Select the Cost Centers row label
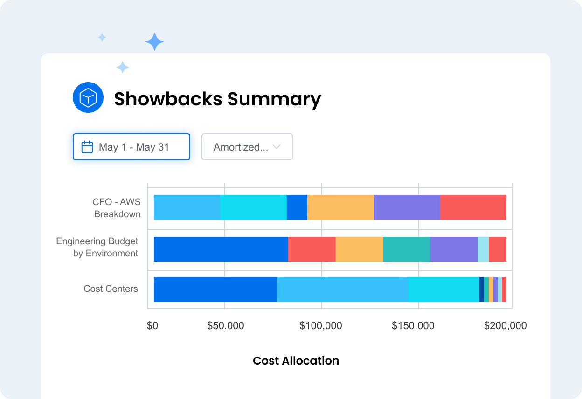Viewport: 582px width, 399px height. [111, 289]
